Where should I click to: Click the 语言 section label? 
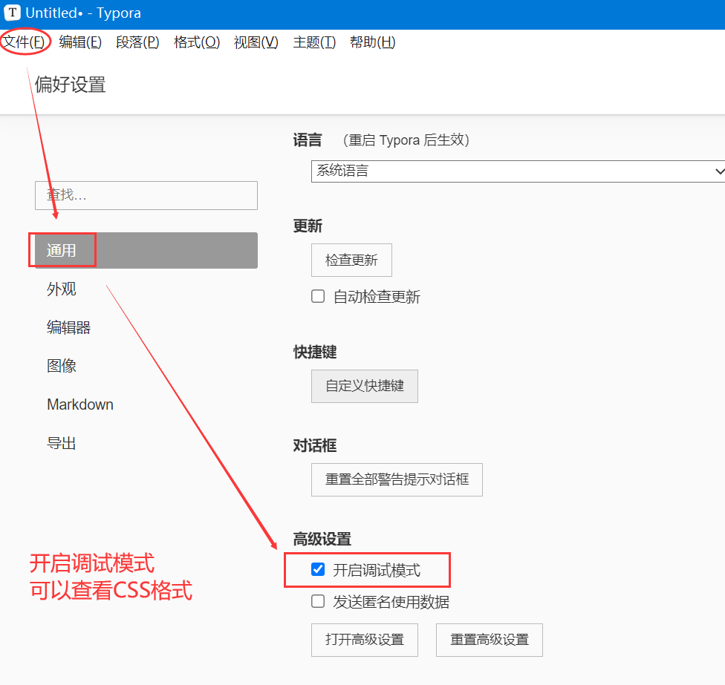pyautogui.click(x=307, y=140)
